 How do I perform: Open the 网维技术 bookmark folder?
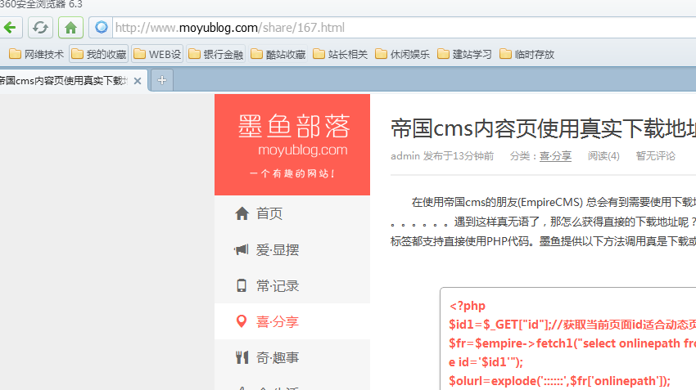click(x=36, y=54)
